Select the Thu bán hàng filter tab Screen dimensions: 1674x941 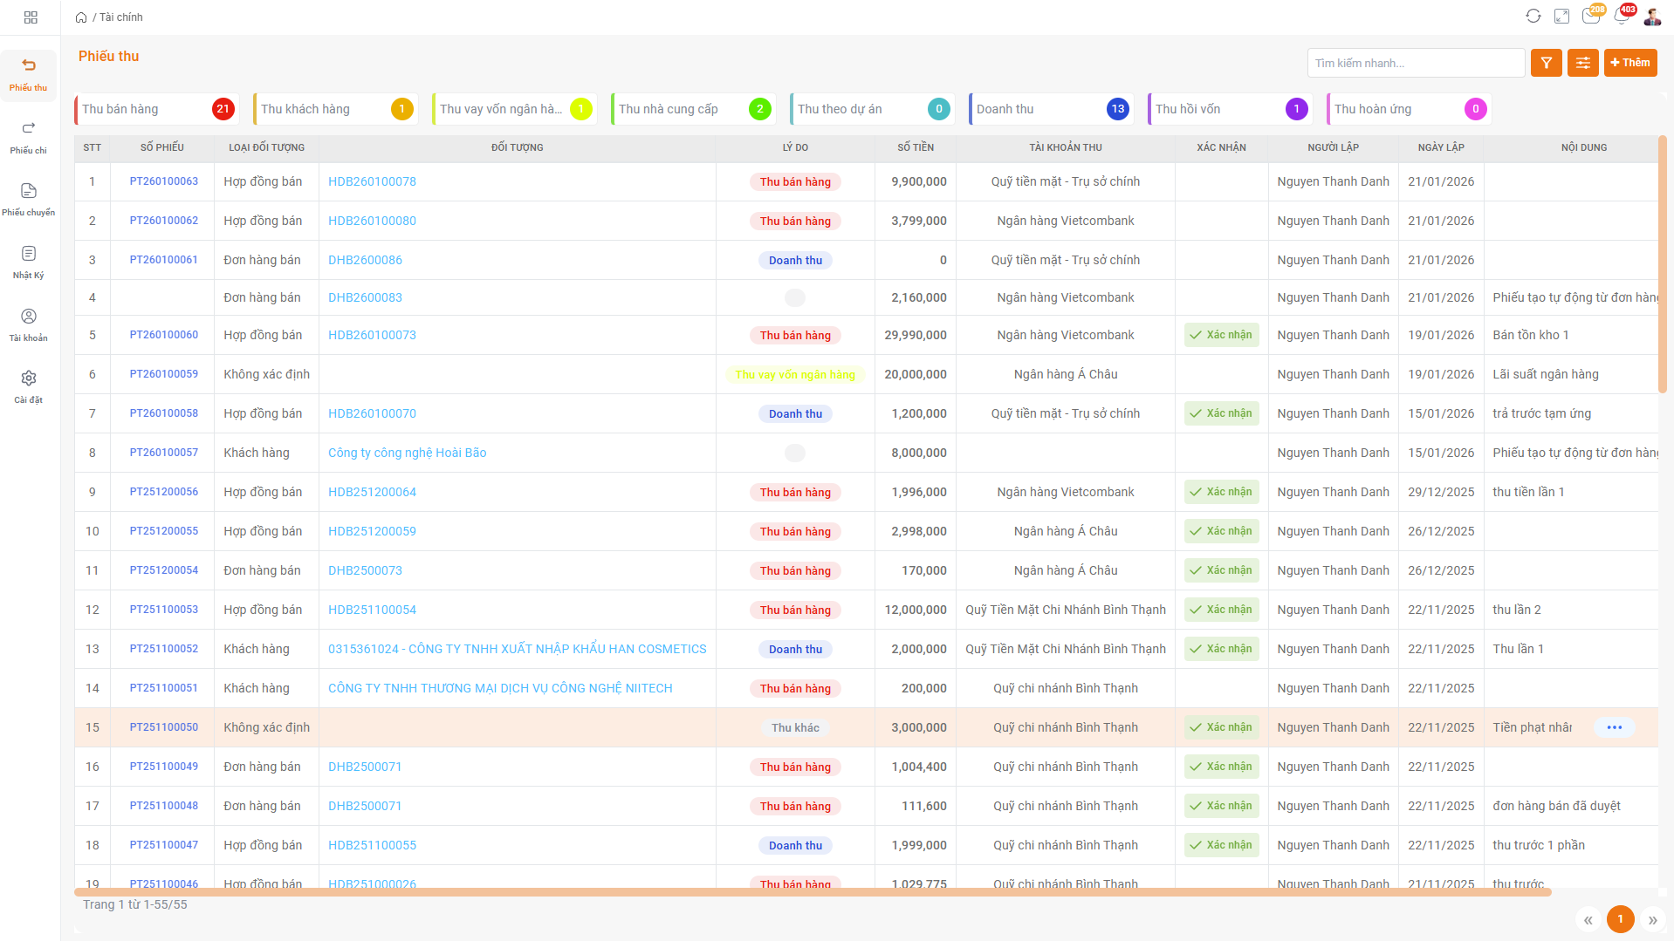(157, 109)
